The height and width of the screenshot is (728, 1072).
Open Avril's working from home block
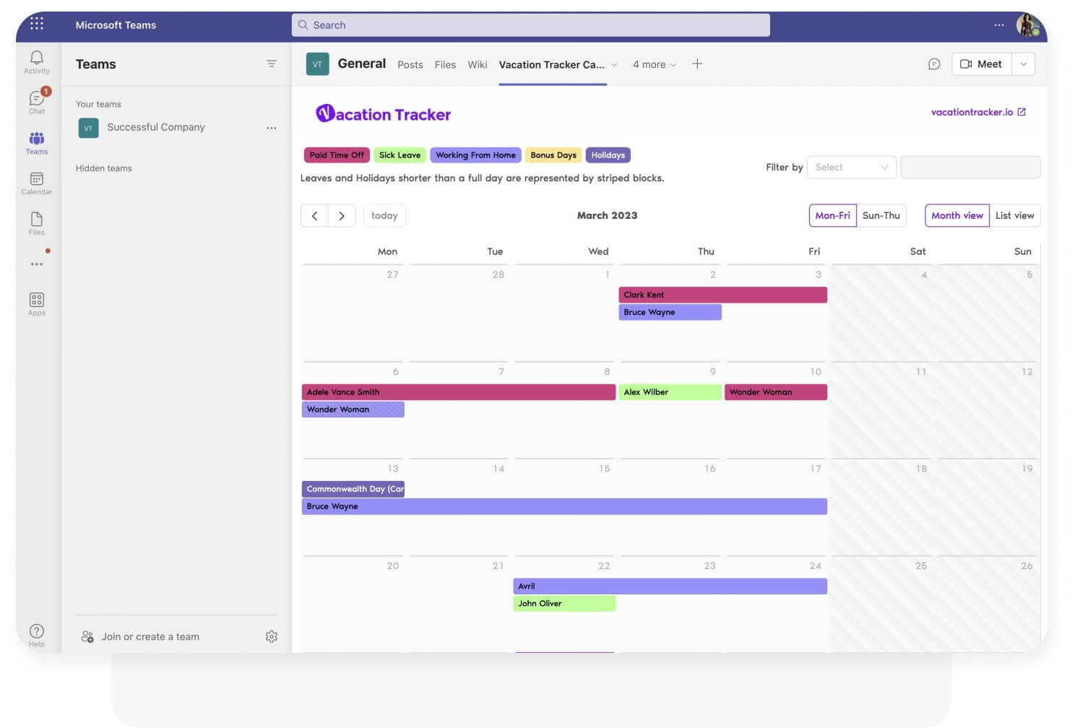[670, 586]
